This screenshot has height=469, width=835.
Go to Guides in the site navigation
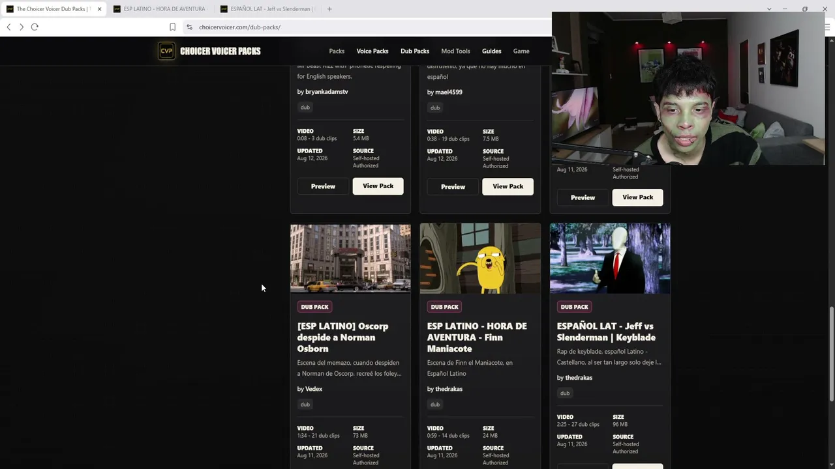(x=492, y=51)
